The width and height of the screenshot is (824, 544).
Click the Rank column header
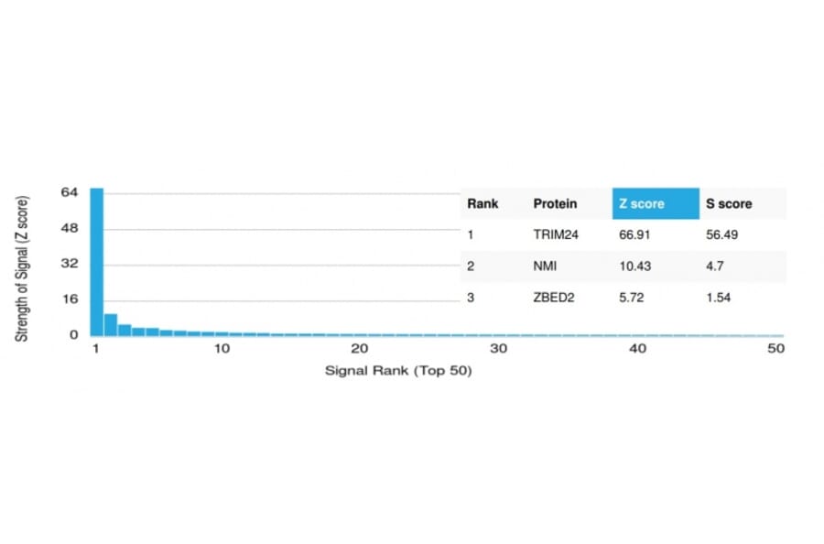(x=482, y=203)
